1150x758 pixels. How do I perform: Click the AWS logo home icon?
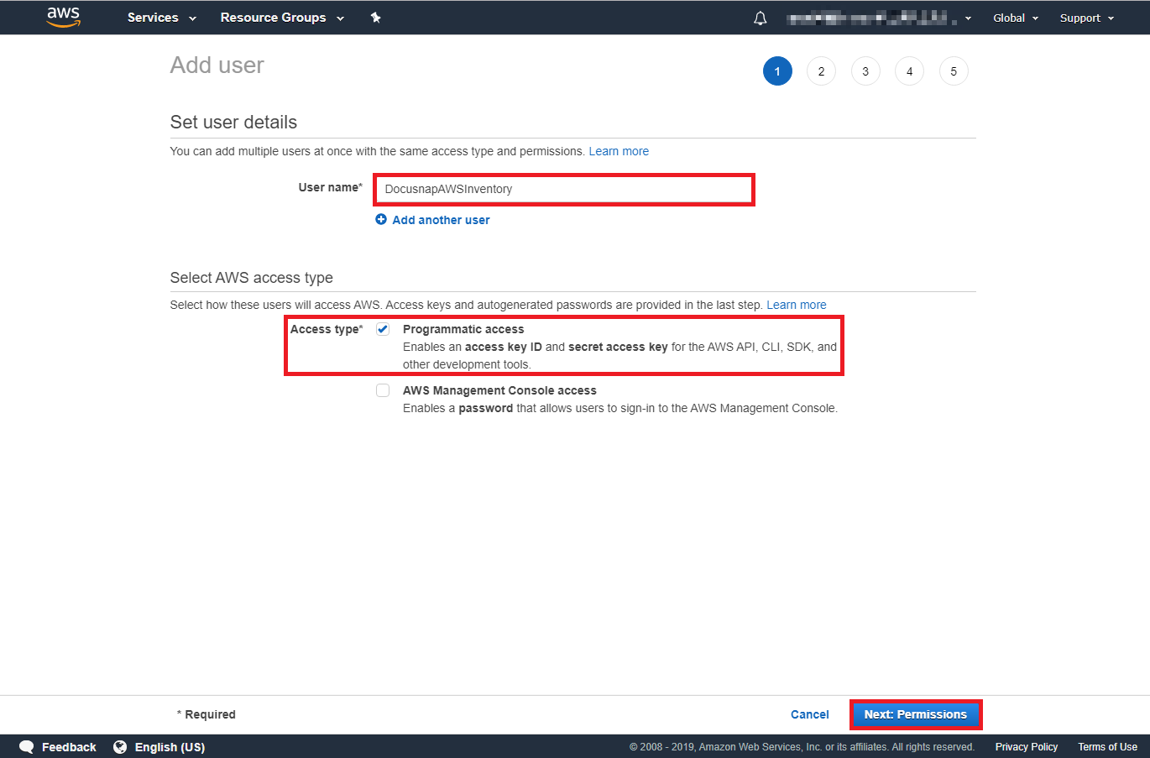click(x=63, y=17)
